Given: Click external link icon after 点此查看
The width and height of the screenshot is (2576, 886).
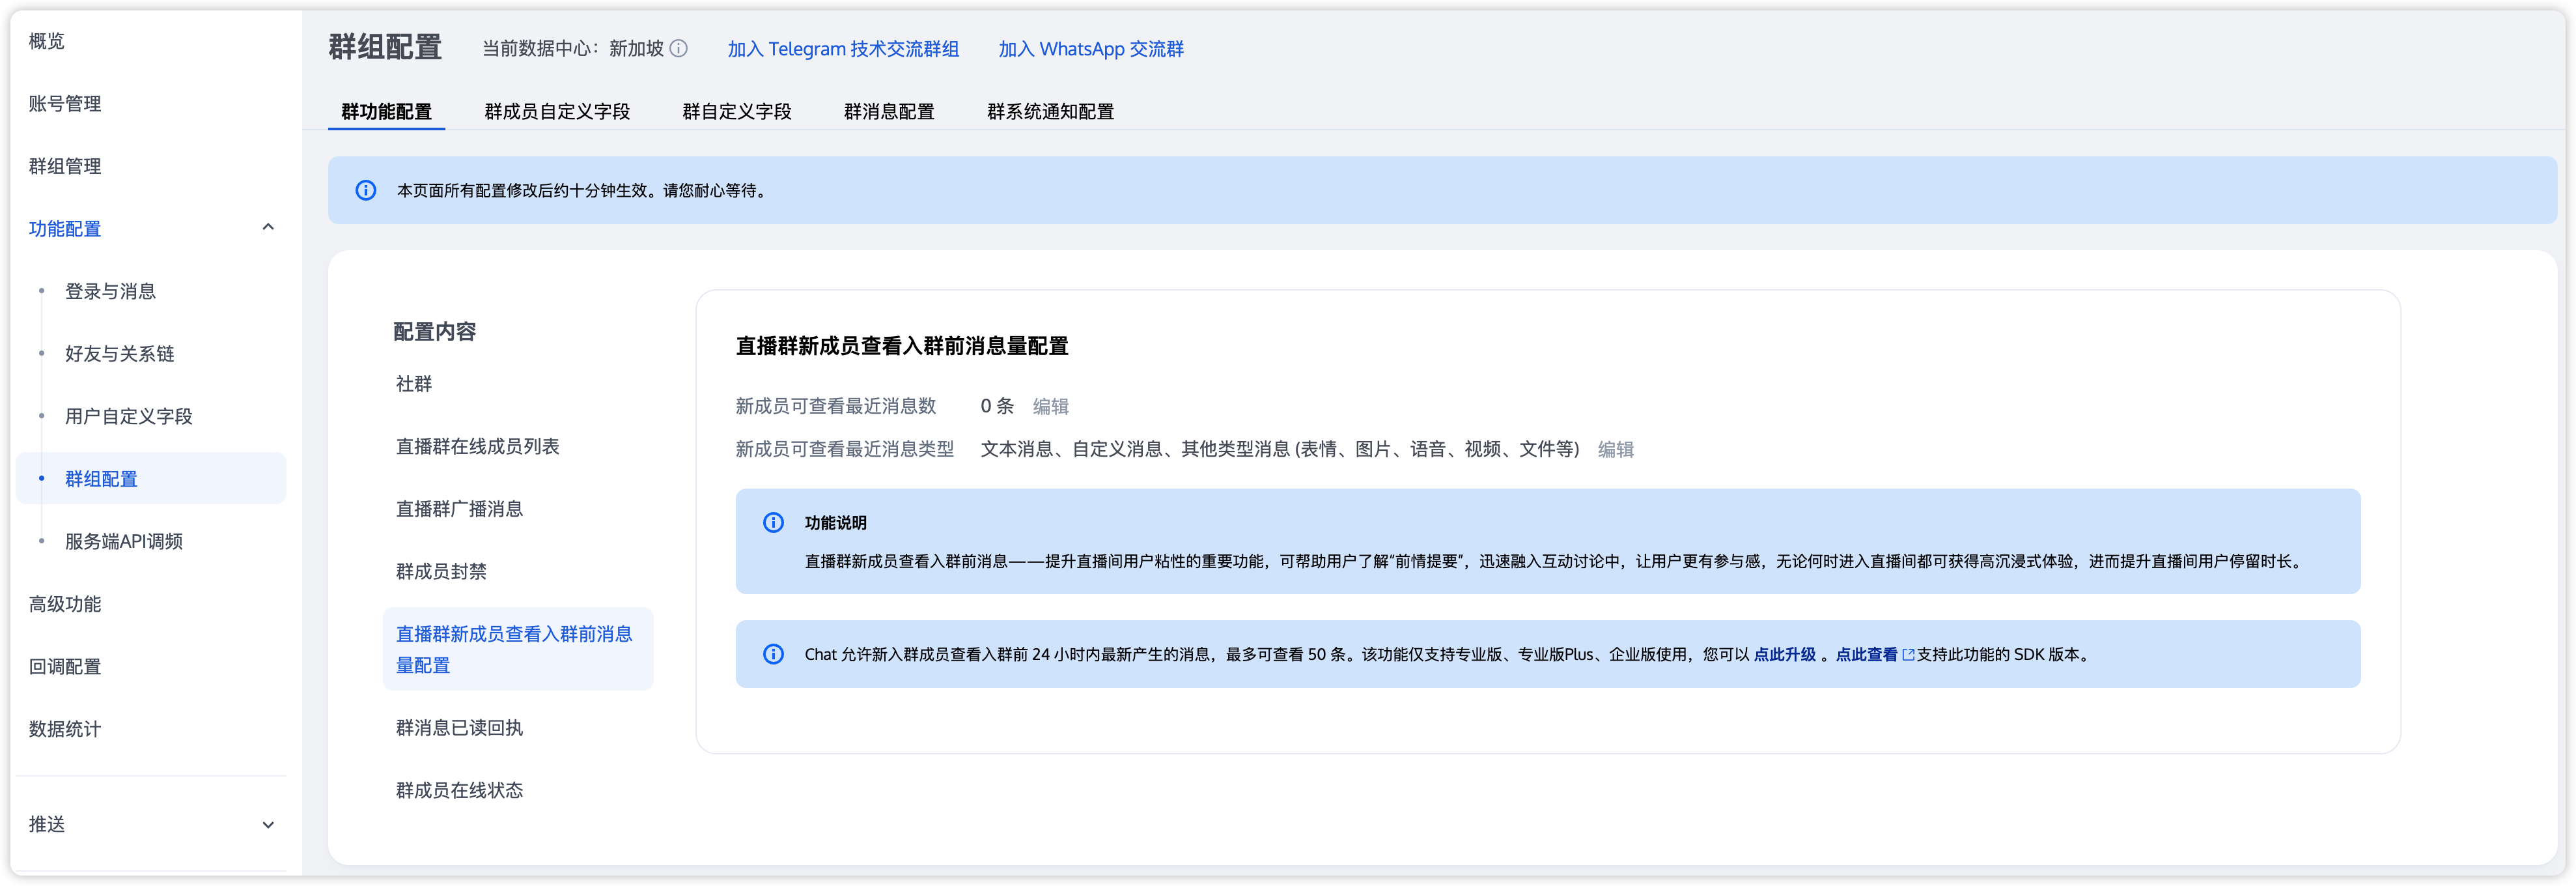Looking at the screenshot, I should pyautogui.click(x=1907, y=655).
